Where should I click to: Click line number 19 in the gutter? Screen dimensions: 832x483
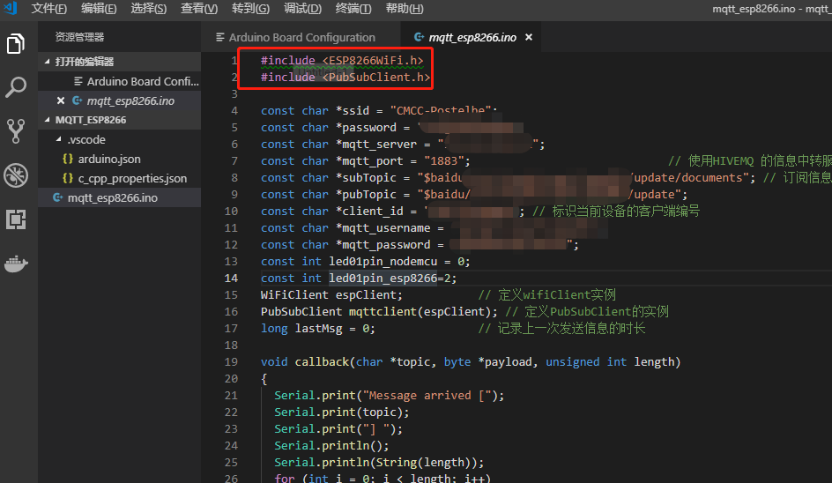tap(231, 361)
